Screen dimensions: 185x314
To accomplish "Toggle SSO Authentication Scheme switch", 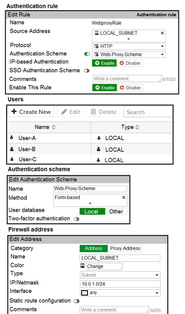I will coord(87,71).
